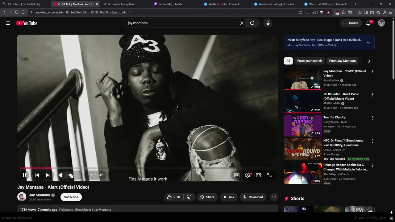Go to the previous video

pyautogui.click(x=37, y=175)
